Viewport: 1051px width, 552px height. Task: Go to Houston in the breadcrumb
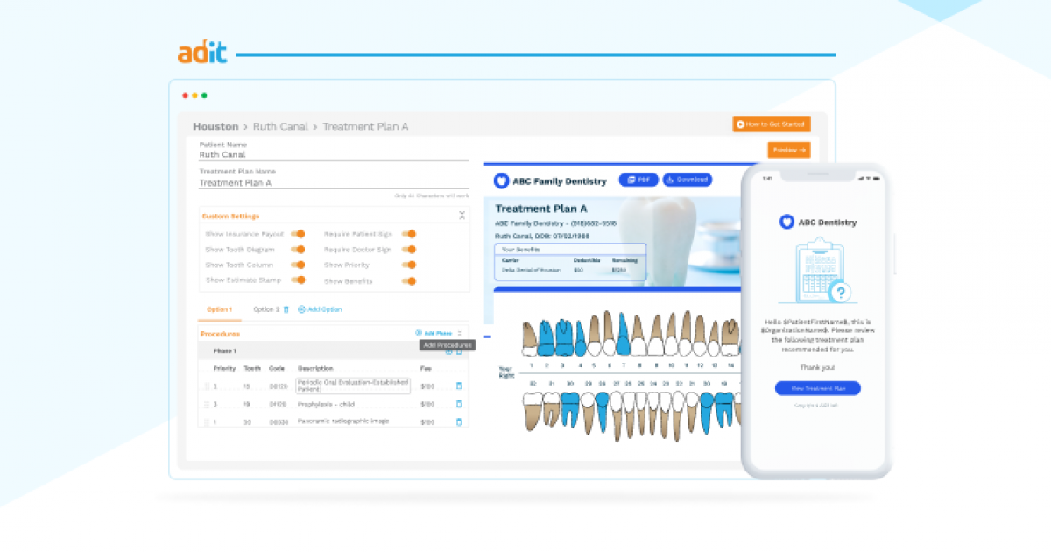point(215,126)
